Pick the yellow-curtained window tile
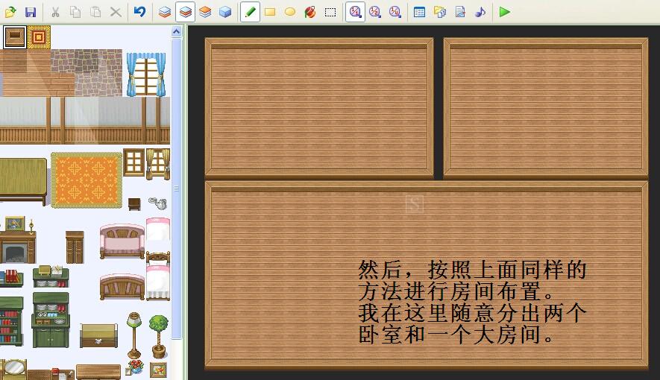The height and width of the screenshot is (380, 660). coord(158,163)
